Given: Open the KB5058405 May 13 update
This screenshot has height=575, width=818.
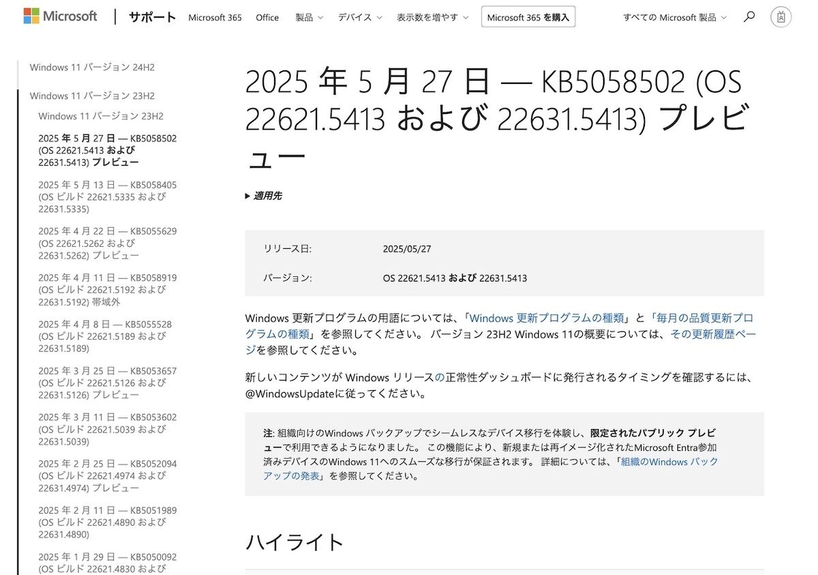Looking at the screenshot, I should [107, 196].
